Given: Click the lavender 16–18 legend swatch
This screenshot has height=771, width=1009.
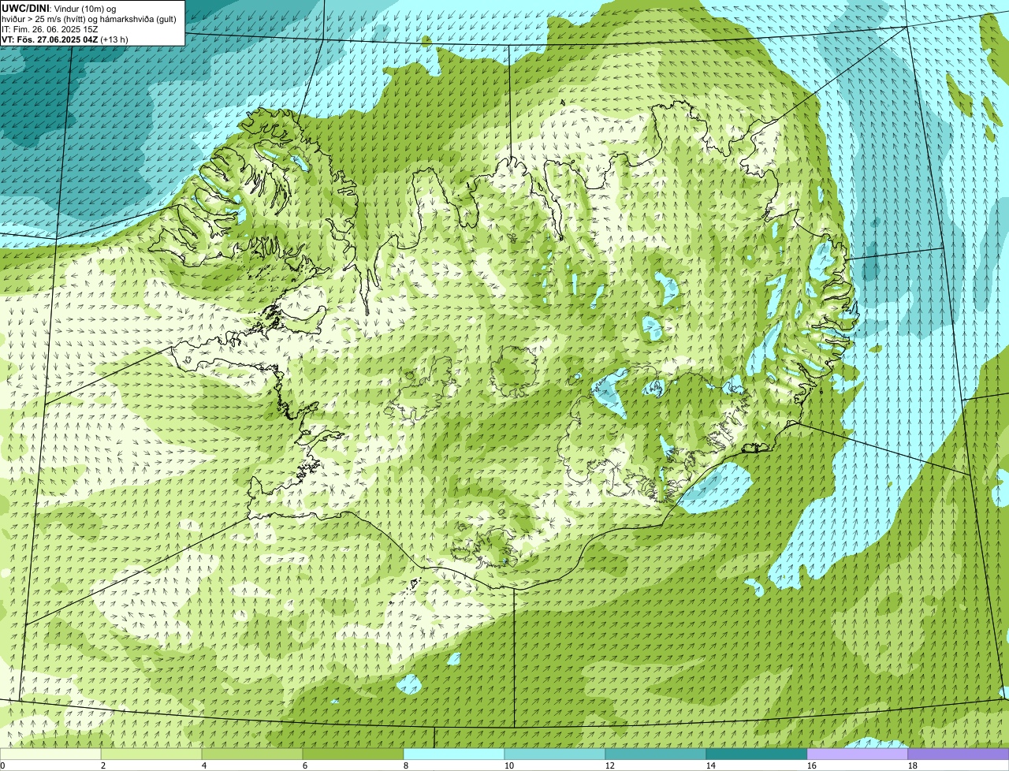Looking at the screenshot, I should 858,754.
